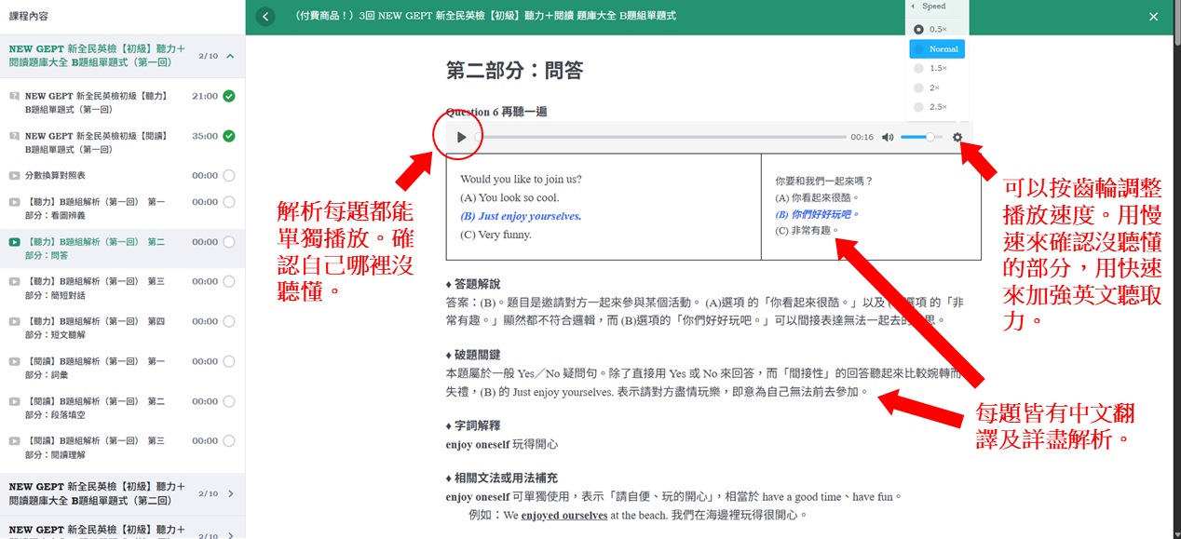Open playback settings gear icon
The width and height of the screenshot is (1181, 539).
click(957, 137)
